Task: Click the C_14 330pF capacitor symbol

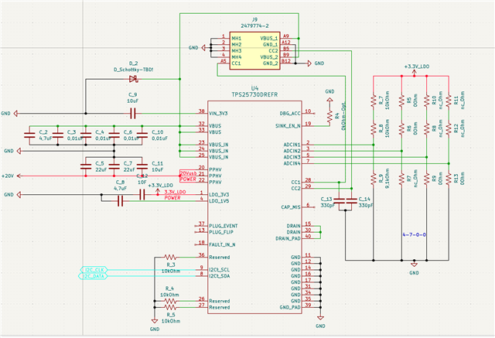Action: [x=351, y=201]
